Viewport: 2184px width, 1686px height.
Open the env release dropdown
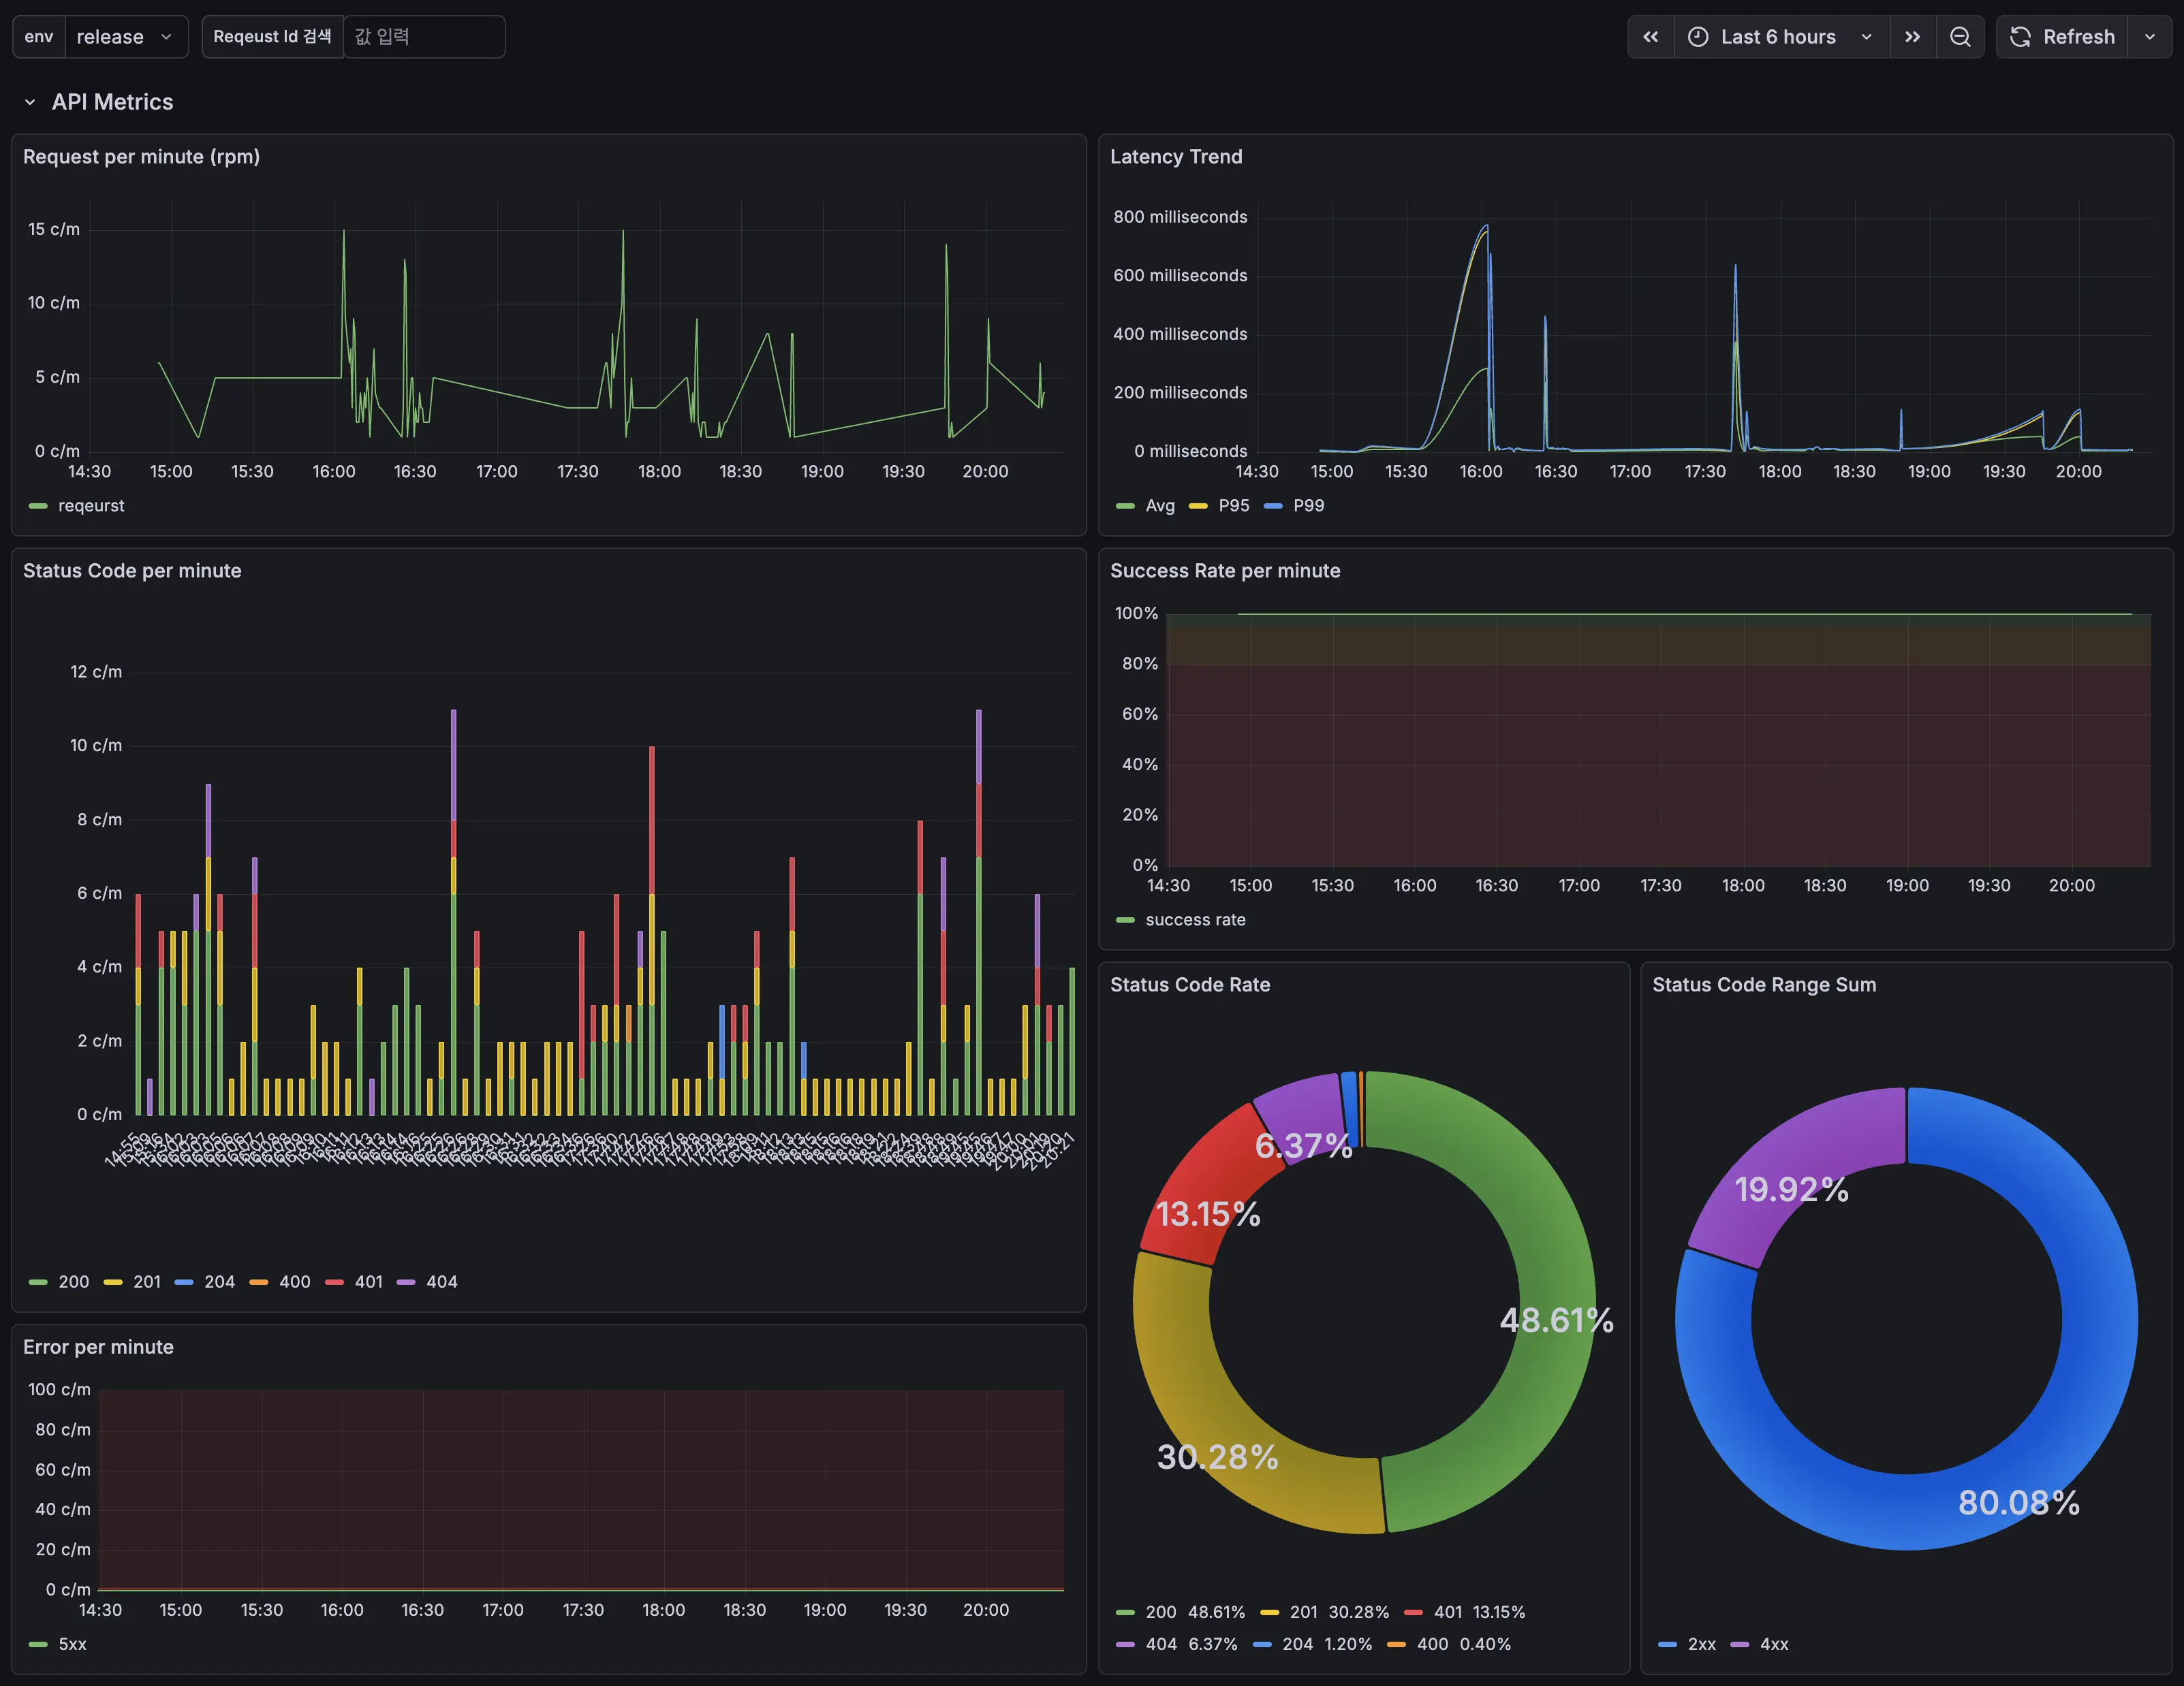pyautogui.click(x=124, y=37)
